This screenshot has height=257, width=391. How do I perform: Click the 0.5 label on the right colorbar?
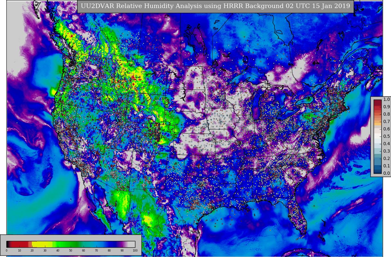[x=386, y=137]
